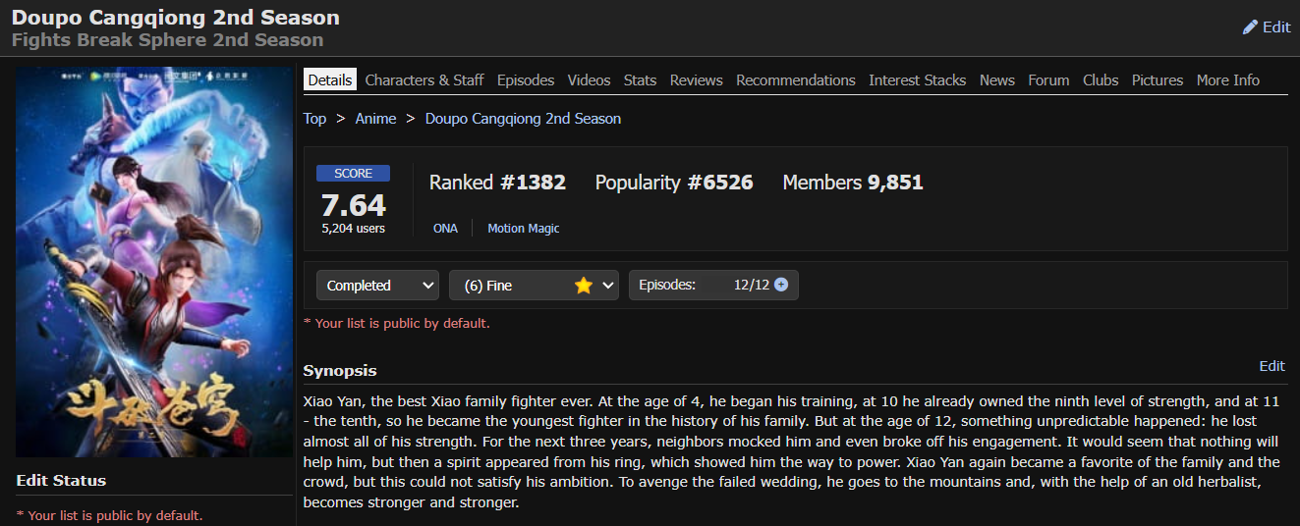Screen dimensions: 1300x526
Task: Click the gold star in score dropdown
Action: pyautogui.click(x=584, y=286)
